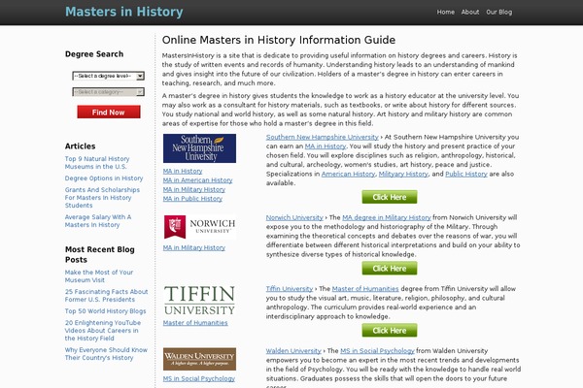Image resolution: width=583 pixels, height=388 pixels.
Task: Click inline American History specialization link
Action: (x=349, y=174)
